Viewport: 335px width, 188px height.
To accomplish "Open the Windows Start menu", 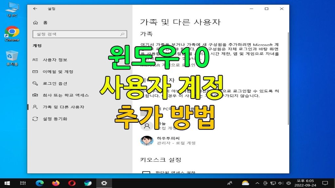I will (x=7, y=183).
